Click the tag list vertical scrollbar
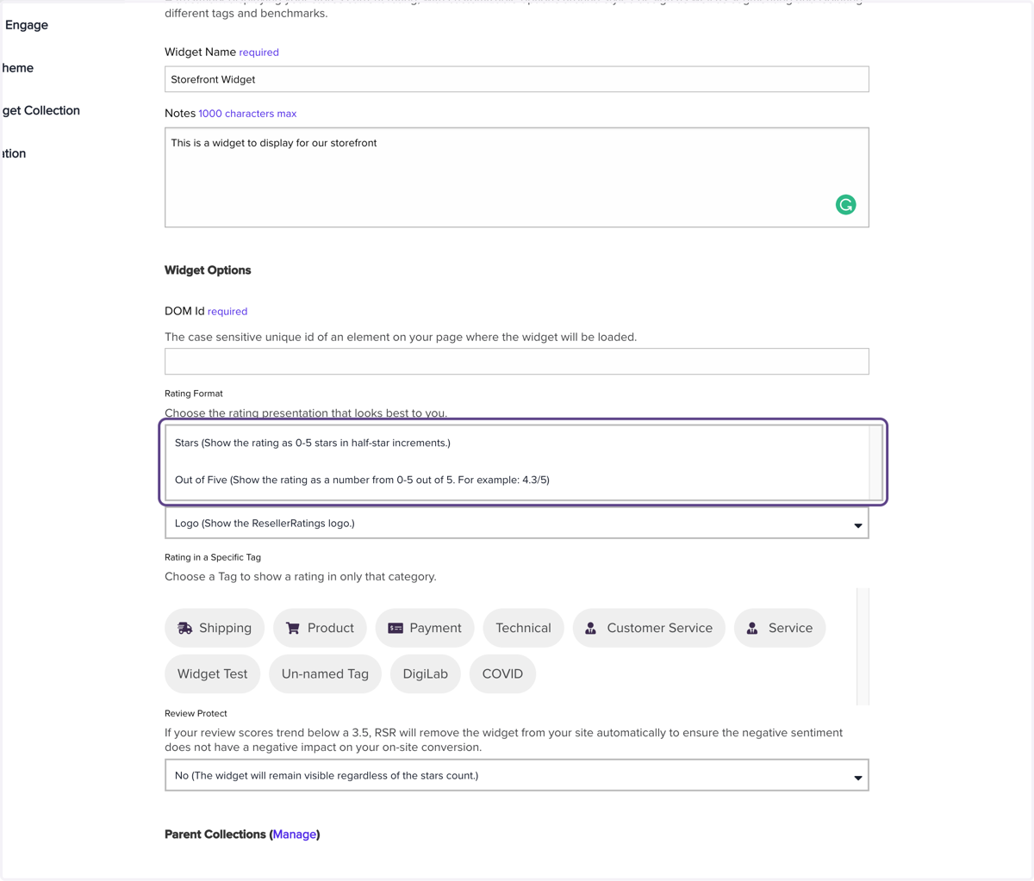 point(863,647)
